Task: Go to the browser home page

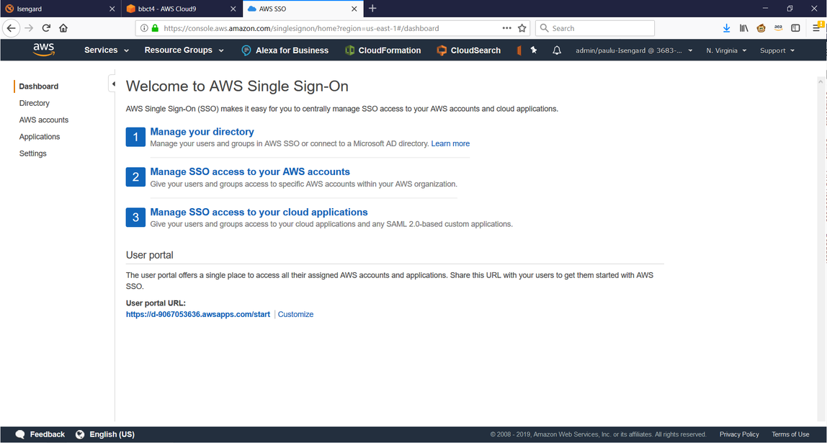Action: pyautogui.click(x=63, y=29)
